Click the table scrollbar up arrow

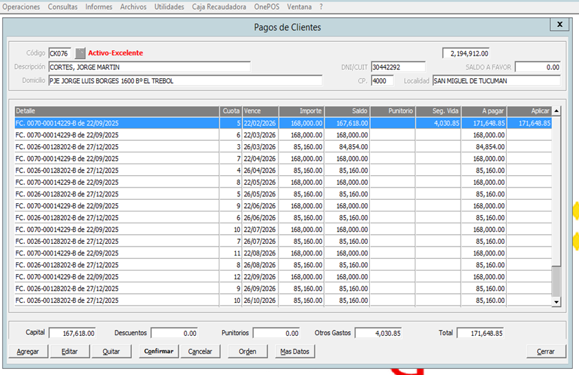[x=556, y=111]
